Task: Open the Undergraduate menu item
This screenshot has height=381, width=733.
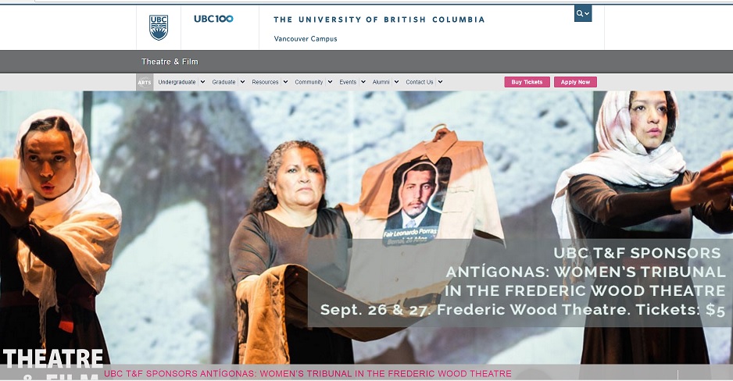Action: coord(177,82)
